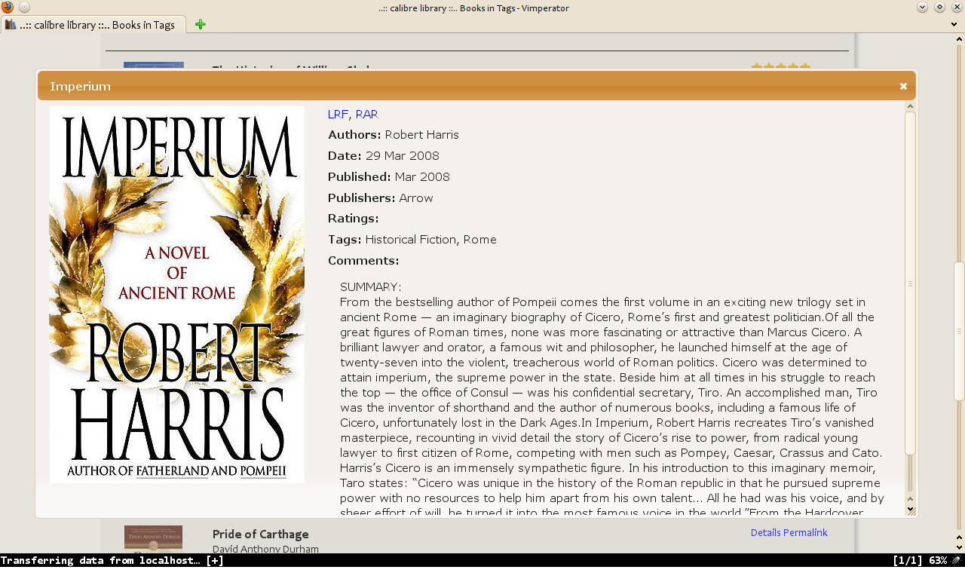Download the RAR format of Imperium
Image resolution: width=965 pixels, height=582 pixels.
[x=366, y=115]
